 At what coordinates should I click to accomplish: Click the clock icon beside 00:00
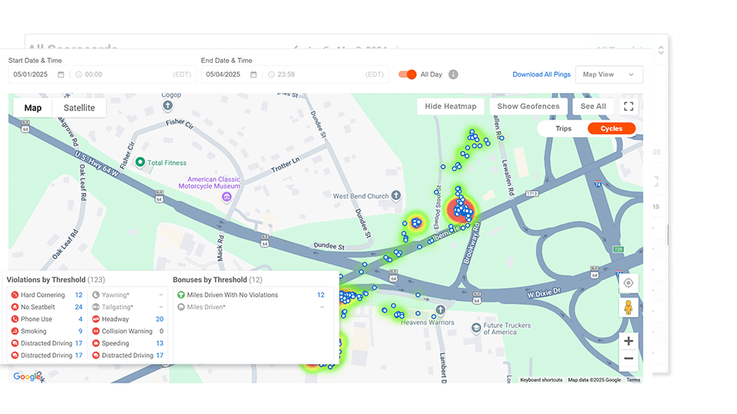tap(78, 74)
